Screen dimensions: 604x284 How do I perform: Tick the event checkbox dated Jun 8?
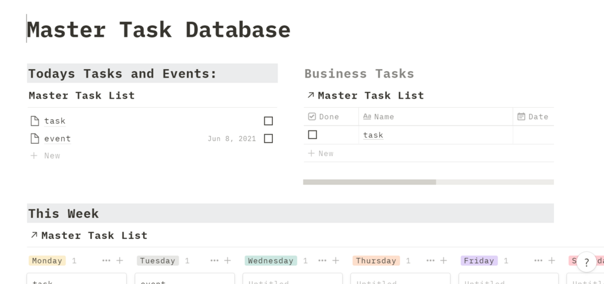268,138
